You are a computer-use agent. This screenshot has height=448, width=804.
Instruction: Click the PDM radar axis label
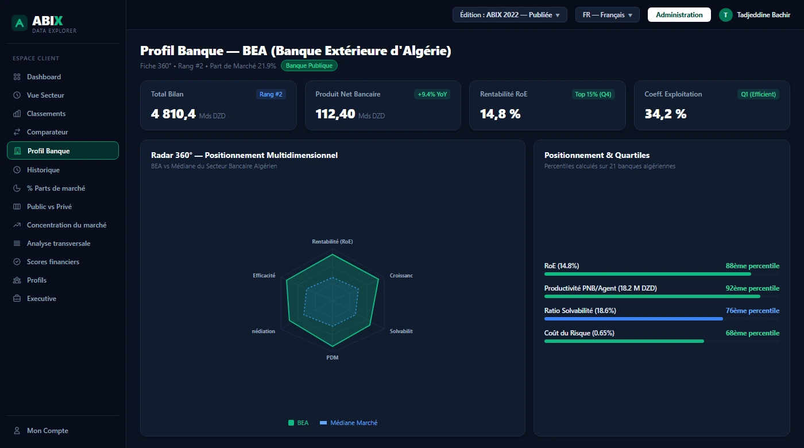click(x=333, y=358)
